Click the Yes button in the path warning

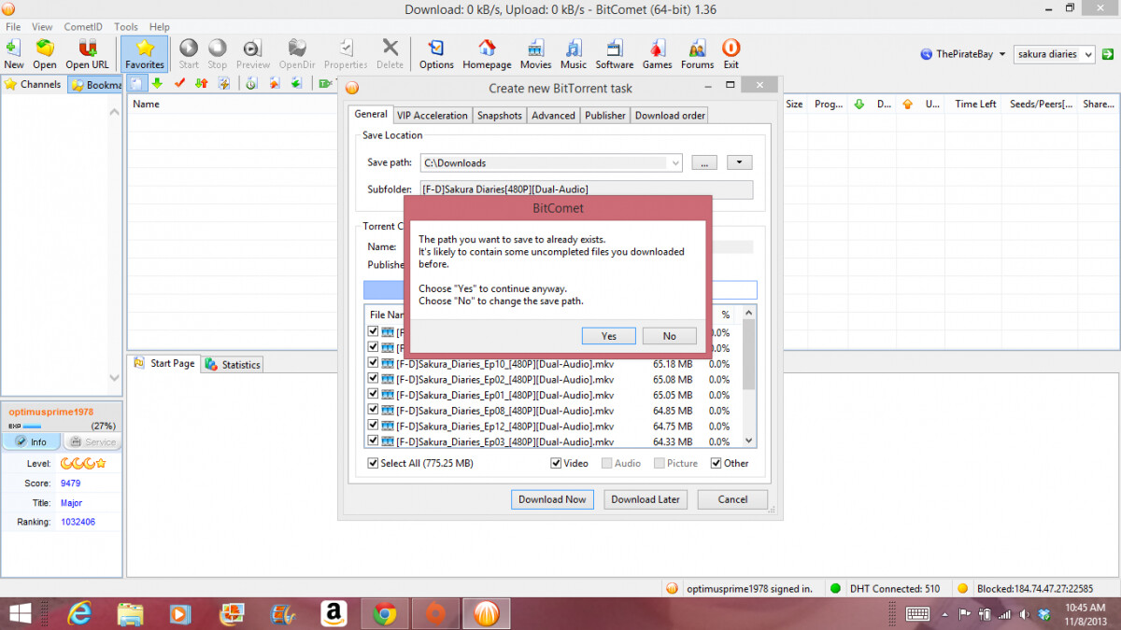(x=608, y=335)
